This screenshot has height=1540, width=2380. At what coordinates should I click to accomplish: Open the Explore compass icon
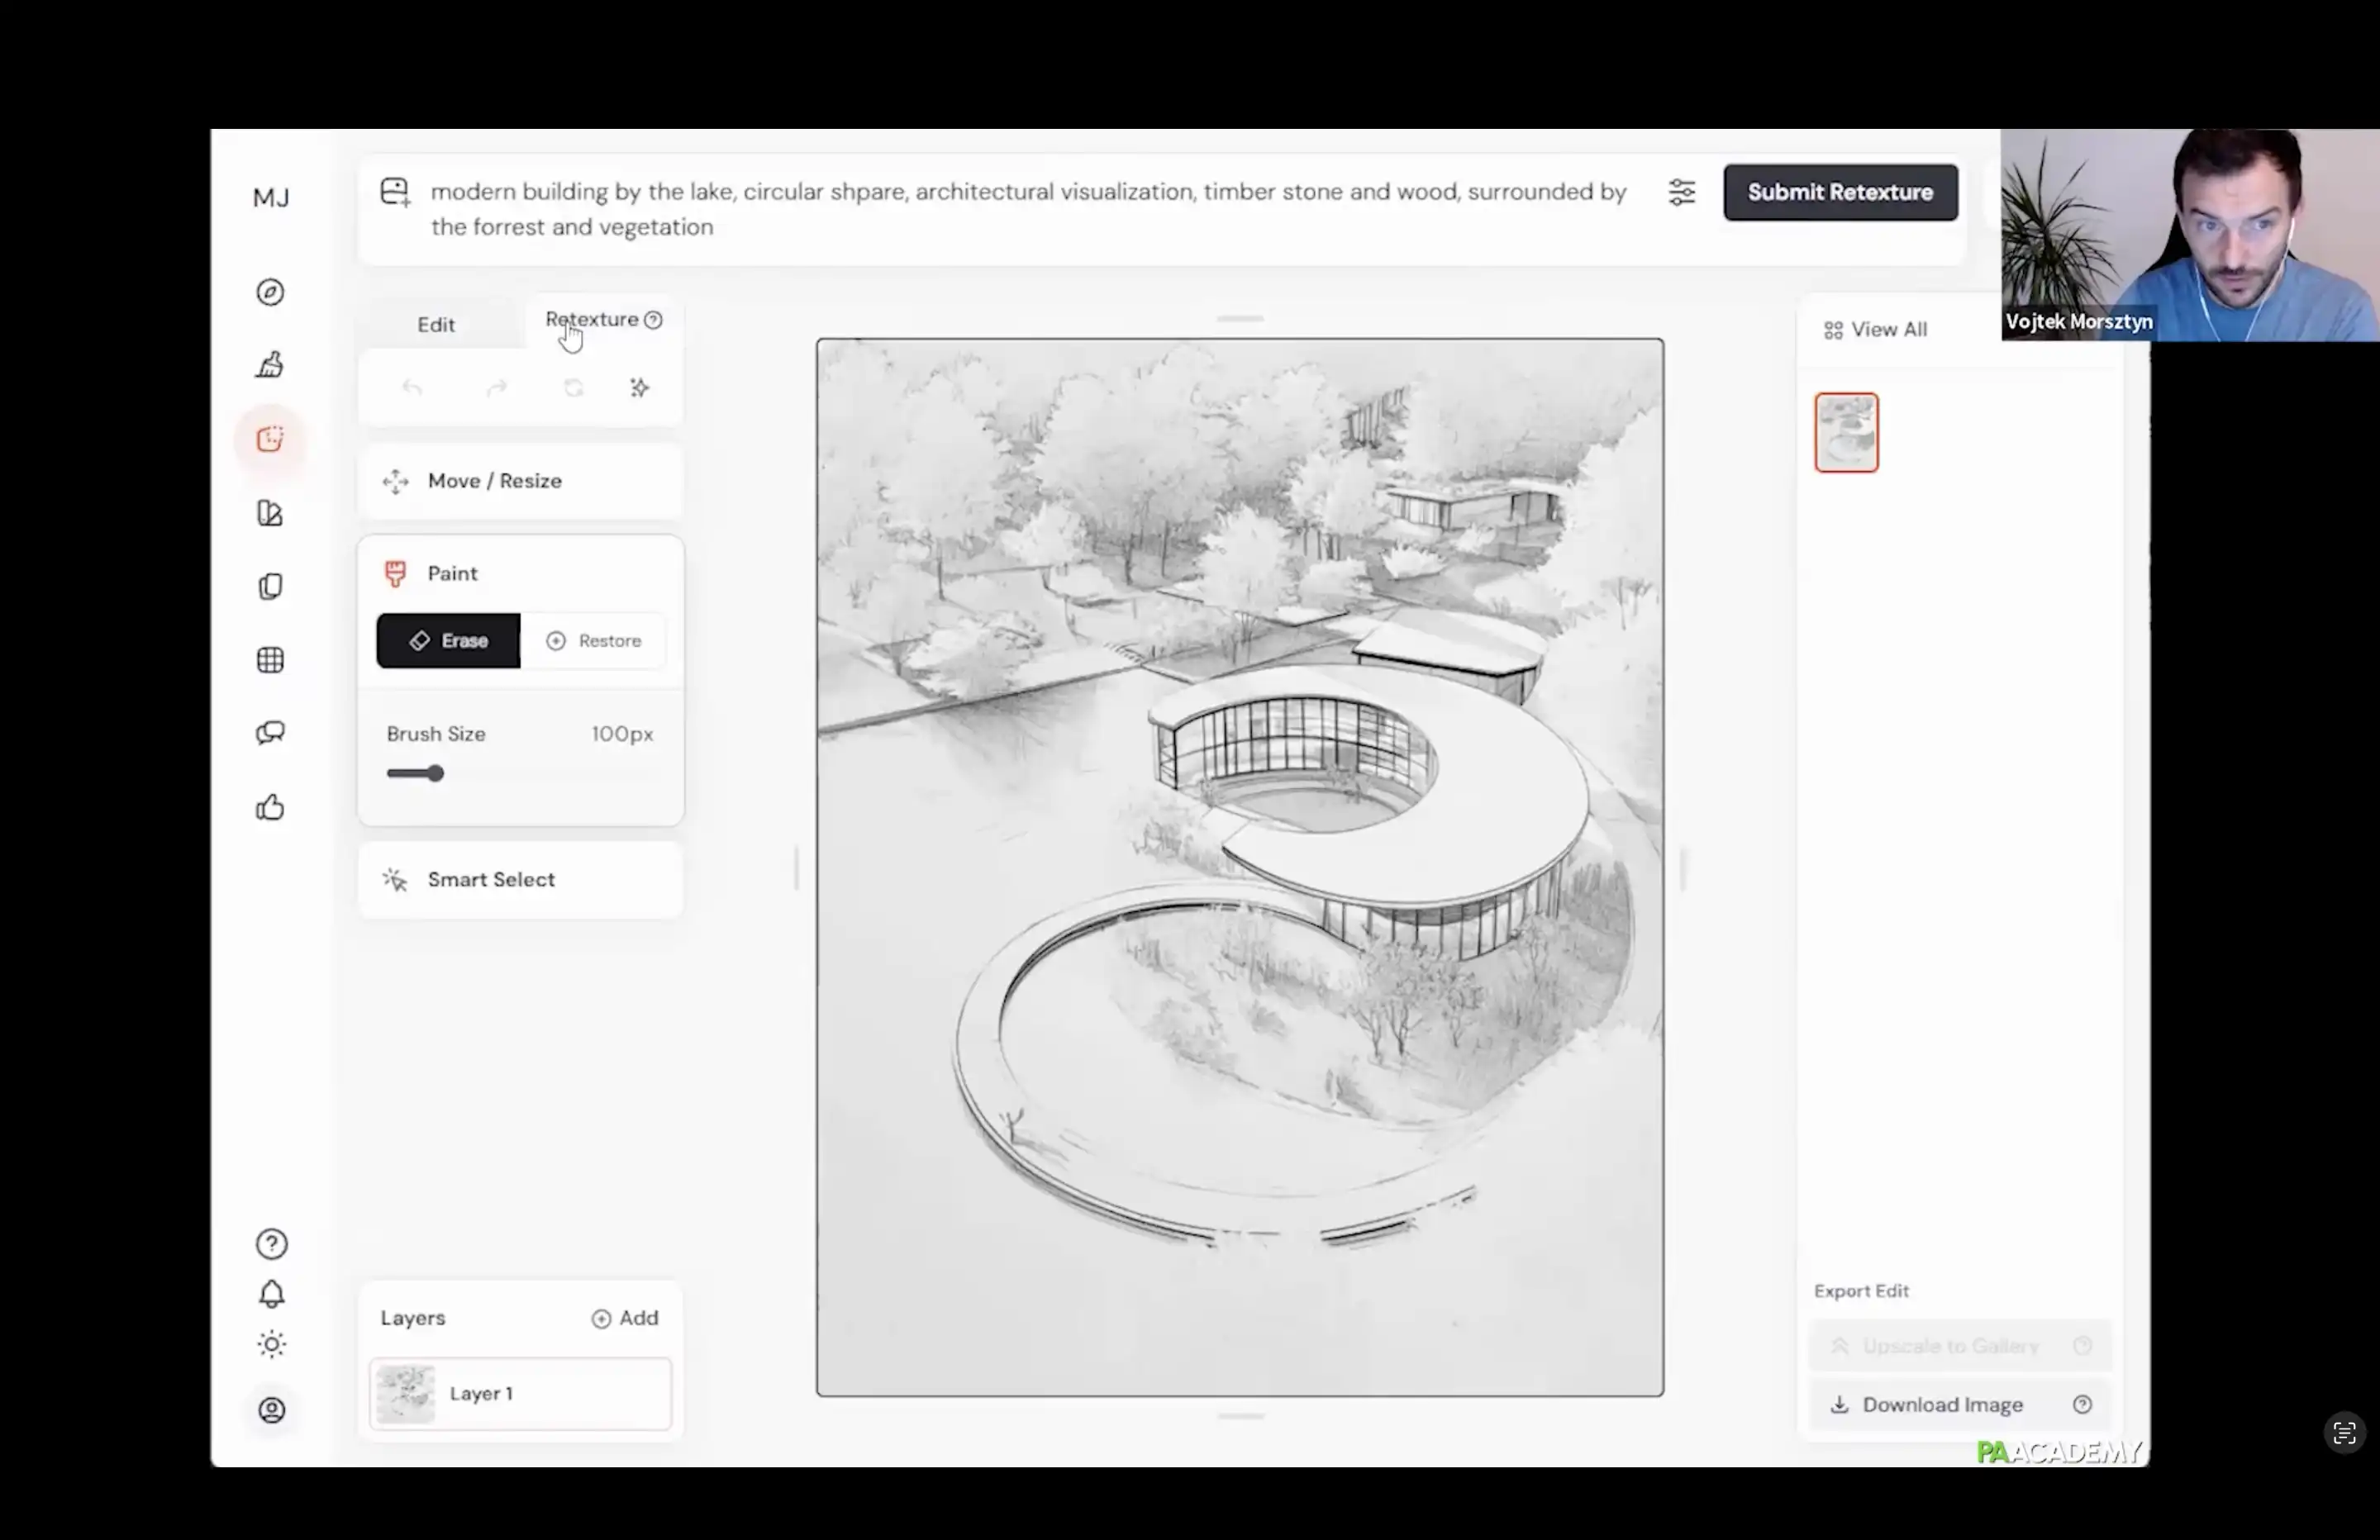pos(270,292)
